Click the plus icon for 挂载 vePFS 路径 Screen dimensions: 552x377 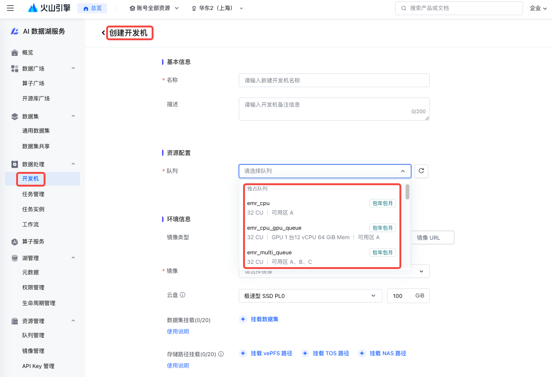(243, 353)
